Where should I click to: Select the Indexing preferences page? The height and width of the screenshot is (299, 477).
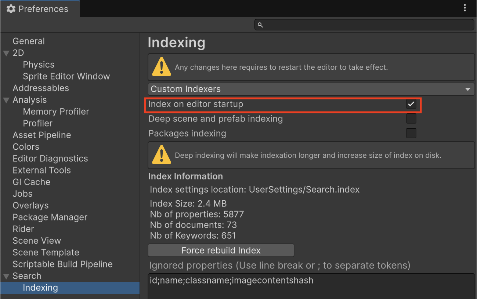40,288
